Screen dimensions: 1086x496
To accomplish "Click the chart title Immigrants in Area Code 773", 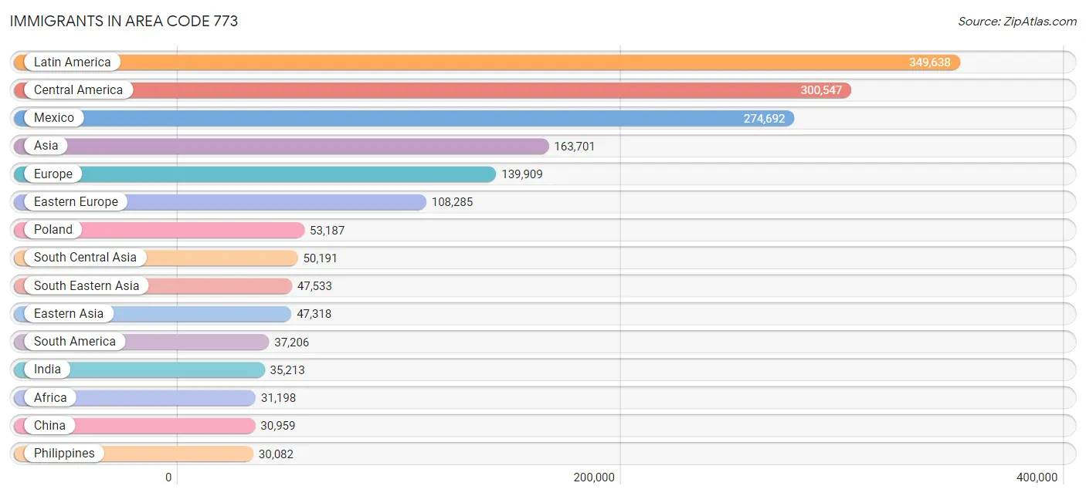I will coord(124,22).
